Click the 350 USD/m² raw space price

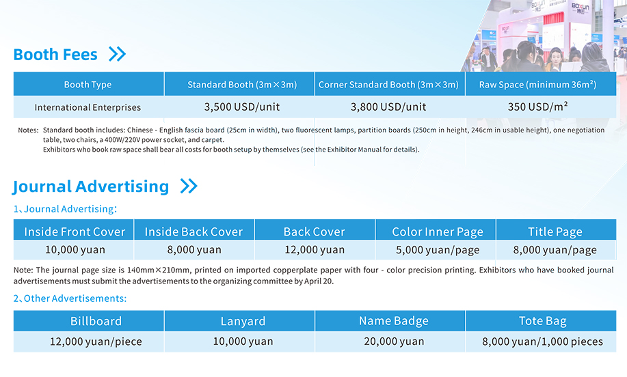537,107
